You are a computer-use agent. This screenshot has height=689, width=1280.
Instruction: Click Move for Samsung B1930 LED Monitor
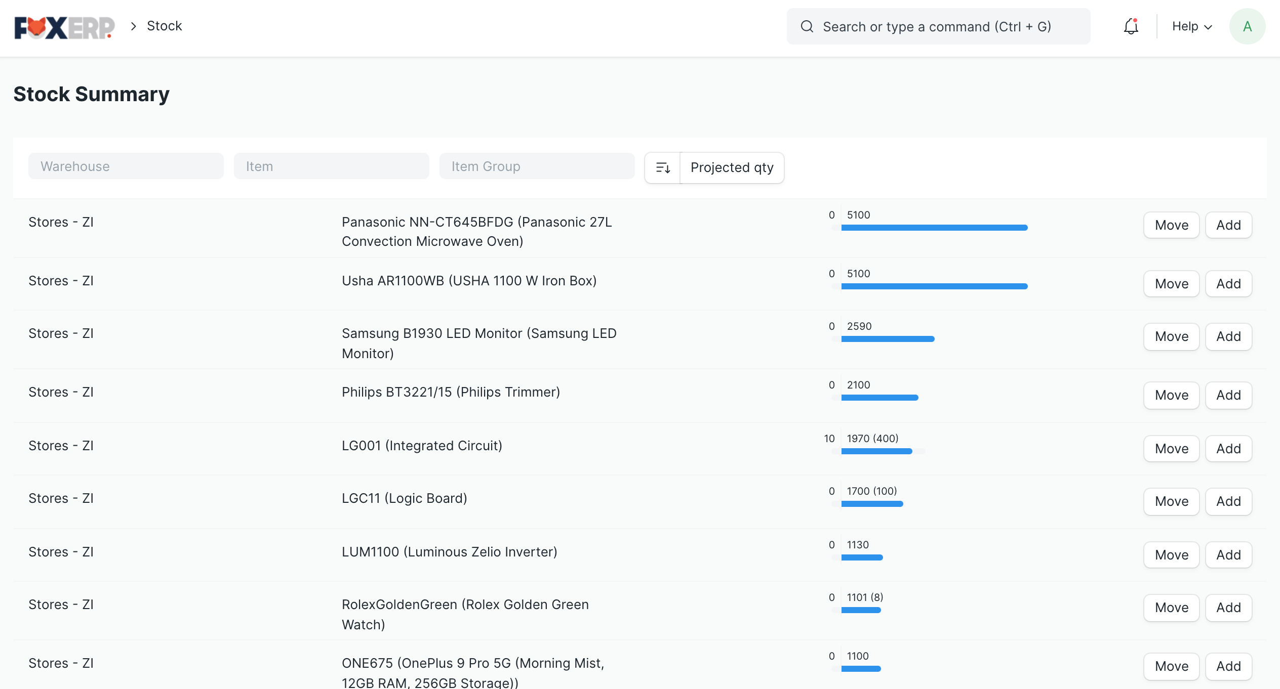tap(1172, 336)
